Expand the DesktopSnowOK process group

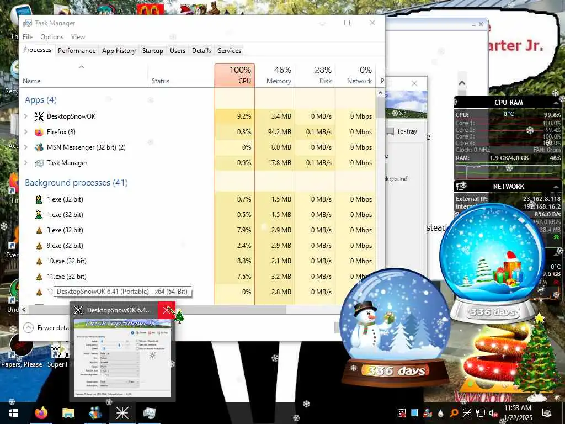coord(26,116)
